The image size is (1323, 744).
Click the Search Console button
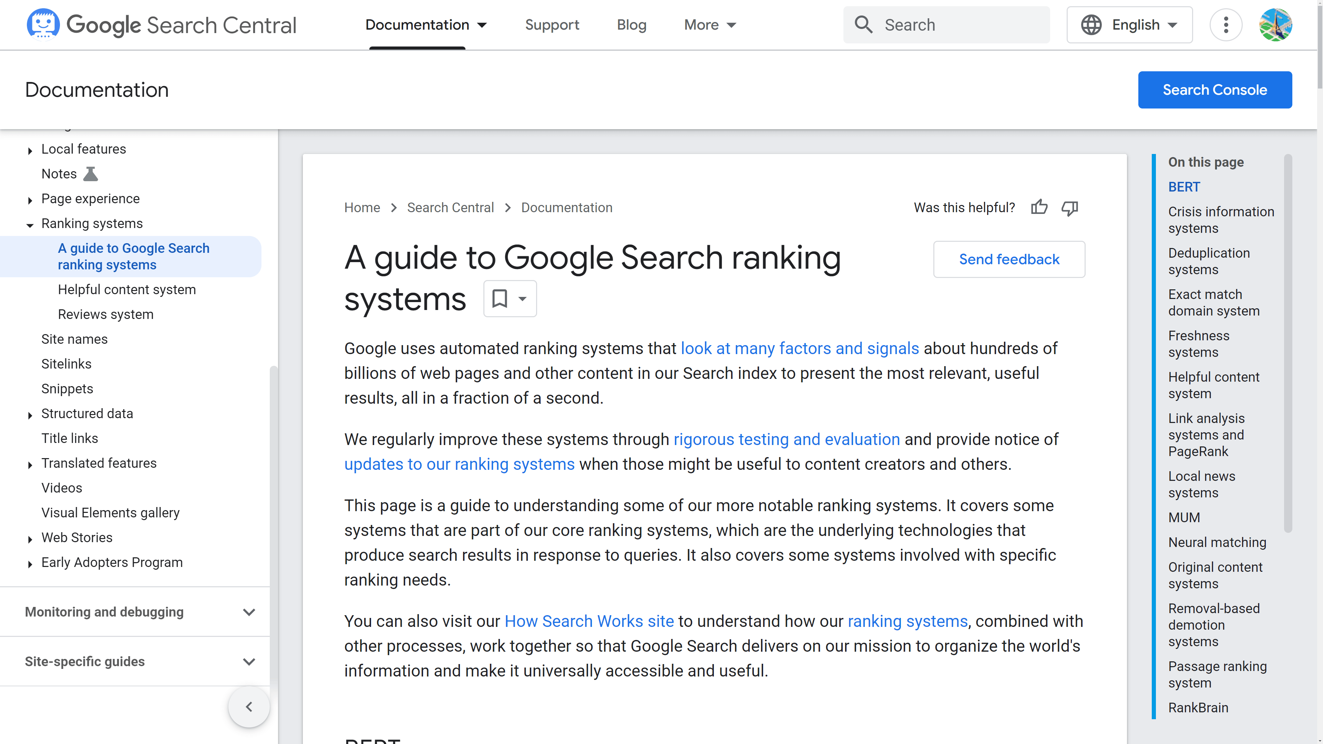(1214, 90)
